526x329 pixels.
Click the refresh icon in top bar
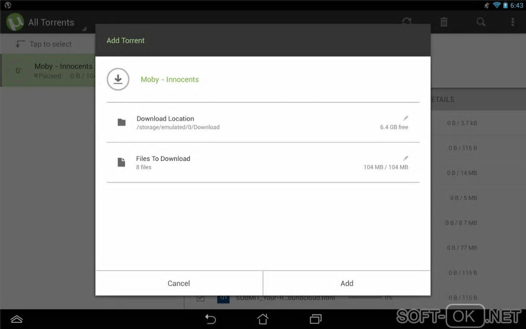[x=407, y=21]
